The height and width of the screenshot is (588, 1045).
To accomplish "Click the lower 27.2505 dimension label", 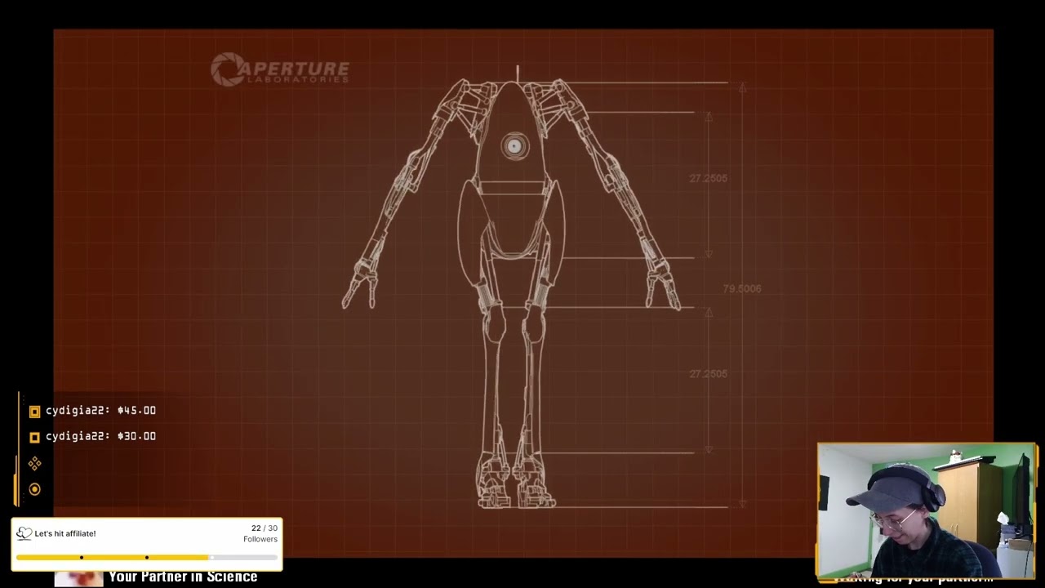I will [x=708, y=373].
